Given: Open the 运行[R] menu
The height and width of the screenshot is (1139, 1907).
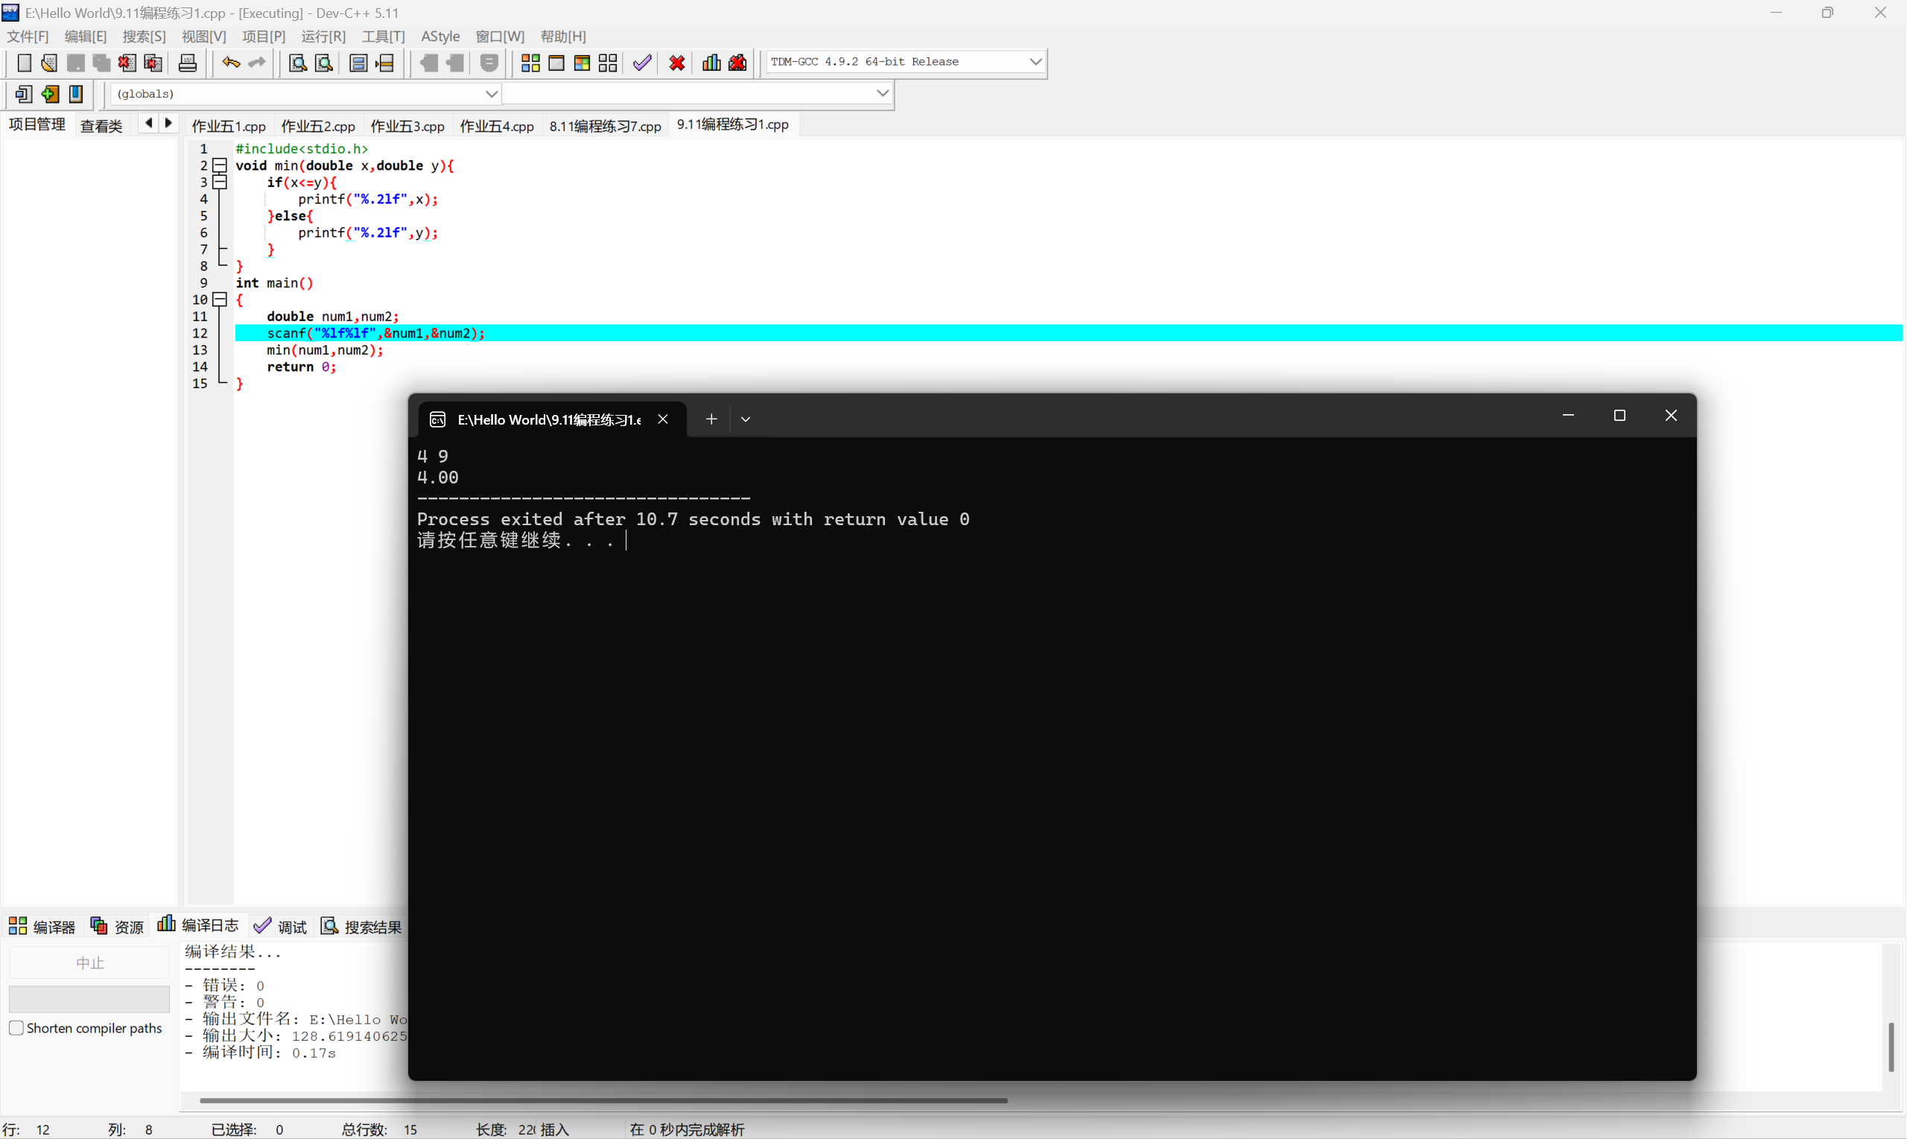Looking at the screenshot, I should (x=323, y=36).
